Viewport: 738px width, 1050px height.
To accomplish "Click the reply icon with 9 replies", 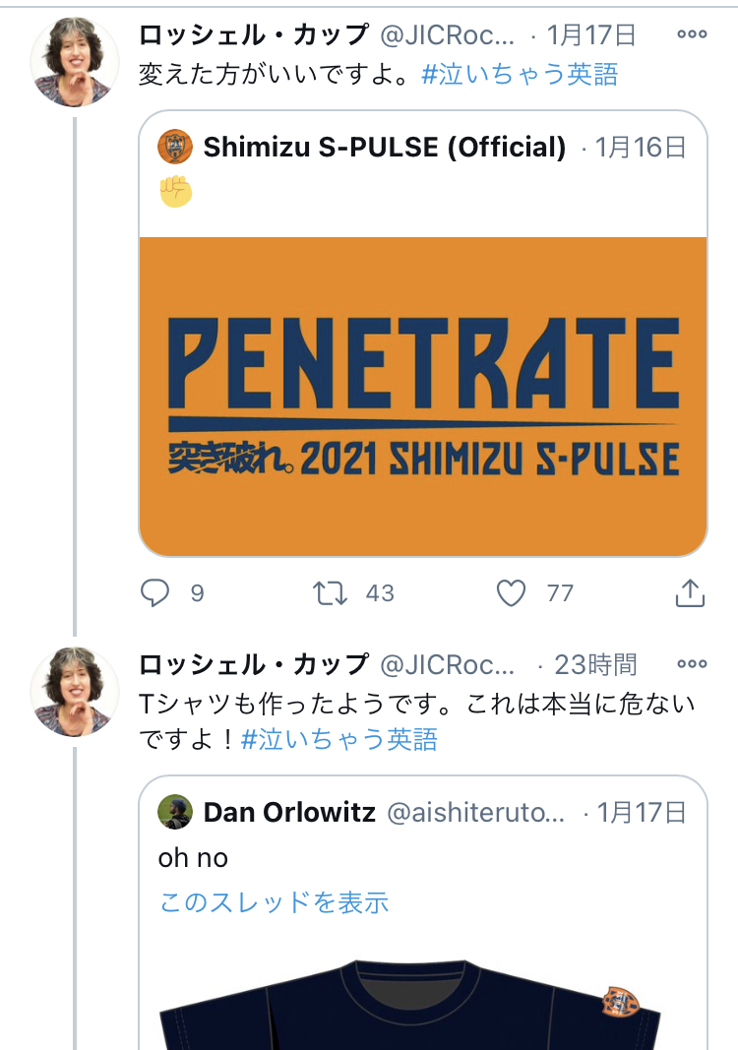I will (156, 592).
